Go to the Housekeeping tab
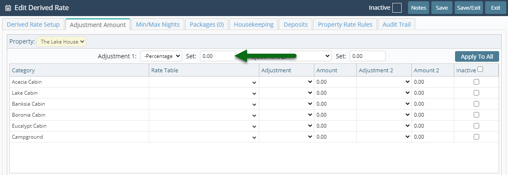508x175 pixels. [x=254, y=24]
